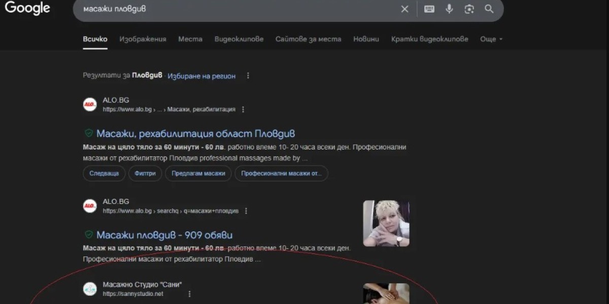Open the massage thumbnail of the Сани result

(x=386, y=294)
